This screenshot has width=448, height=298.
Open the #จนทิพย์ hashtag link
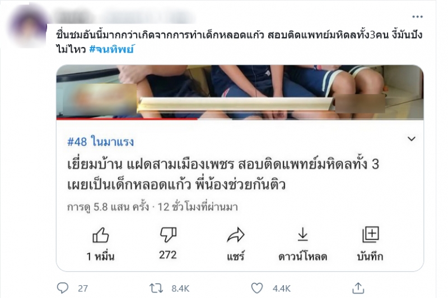pyautogui.click(x=111, y=49)
